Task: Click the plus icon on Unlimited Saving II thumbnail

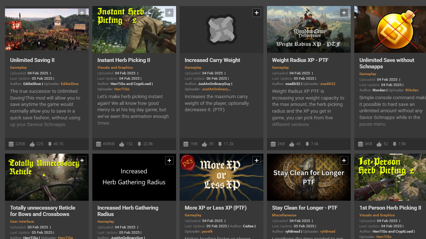Action: click(82, 13)
